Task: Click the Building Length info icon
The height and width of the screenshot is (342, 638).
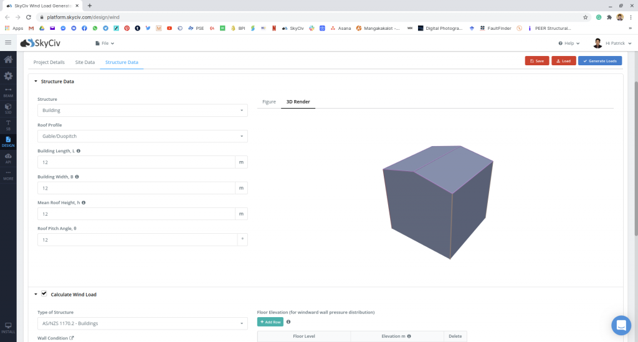Action: [x=79, y=151]
